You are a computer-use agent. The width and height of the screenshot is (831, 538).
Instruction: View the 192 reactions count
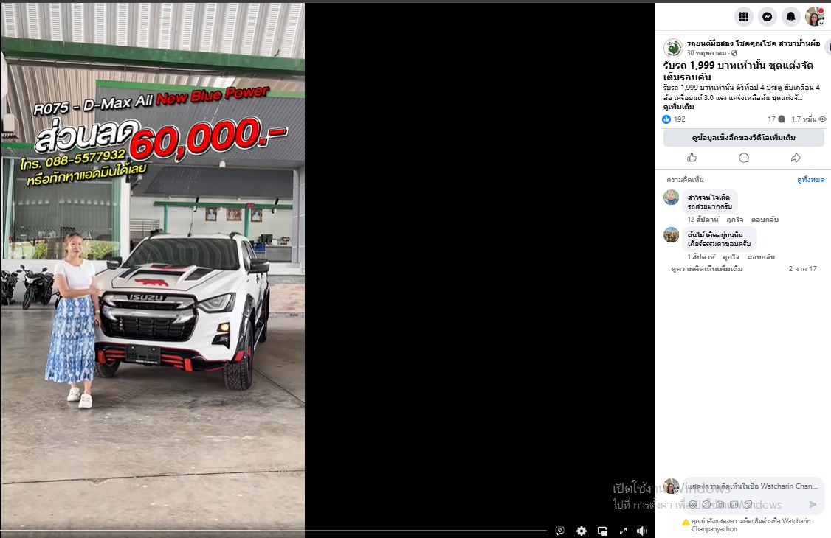click(x=680, y=119)
